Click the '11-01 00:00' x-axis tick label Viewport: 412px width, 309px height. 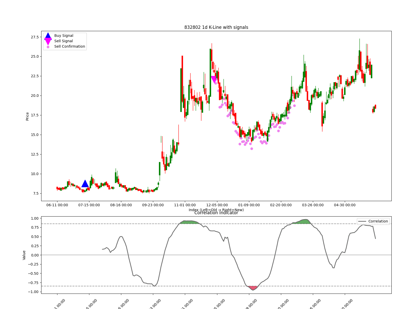tap(185, 205)
